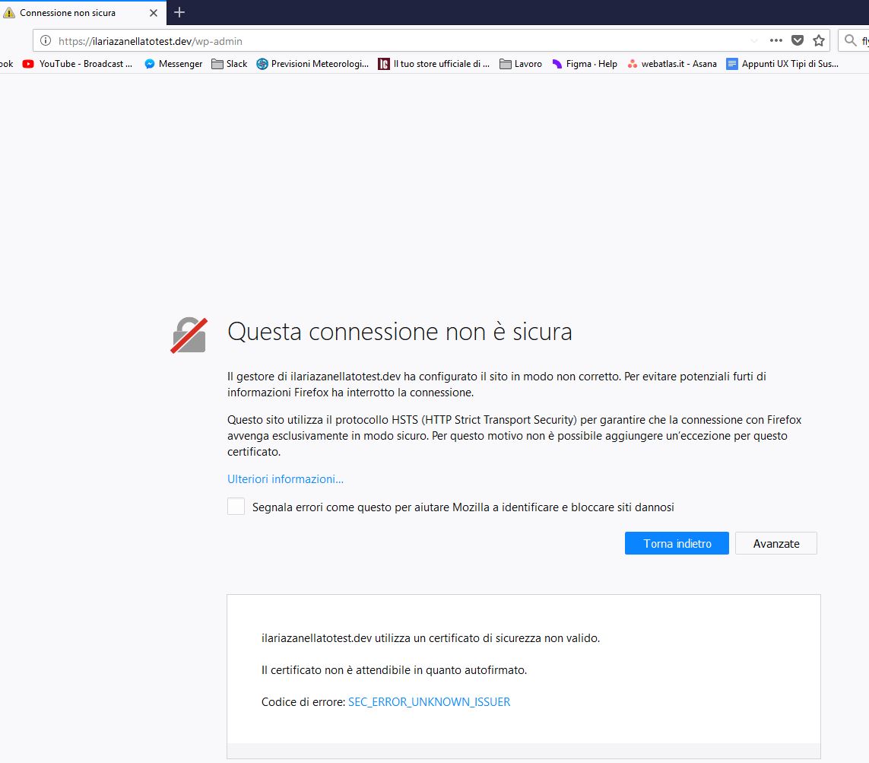Select the 'Connessione non sicura' tab

(x=76, y=12)
